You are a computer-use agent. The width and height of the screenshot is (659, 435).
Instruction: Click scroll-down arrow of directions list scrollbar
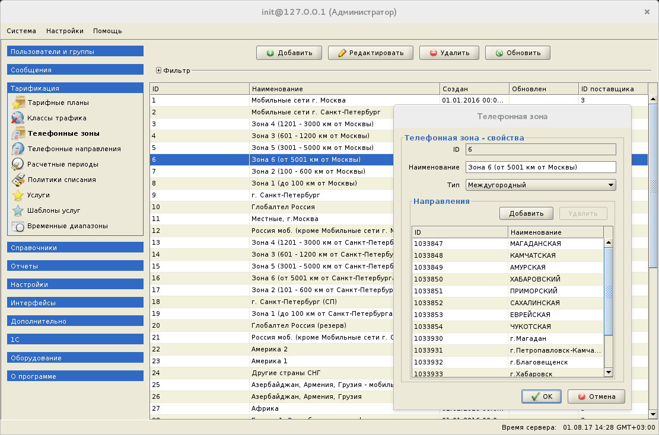click(x=608, y=372)
